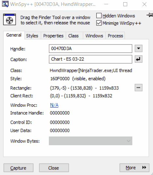This screenshot has width=153, height=175.
Task: Open the Handle dropdown arrow
Action: tap(139, 48)
